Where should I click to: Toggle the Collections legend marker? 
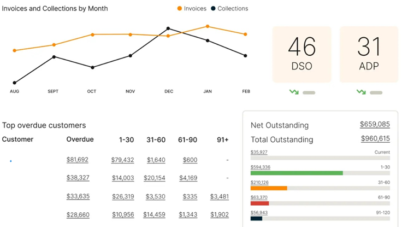pyautogui.click(x=213, y=8)
